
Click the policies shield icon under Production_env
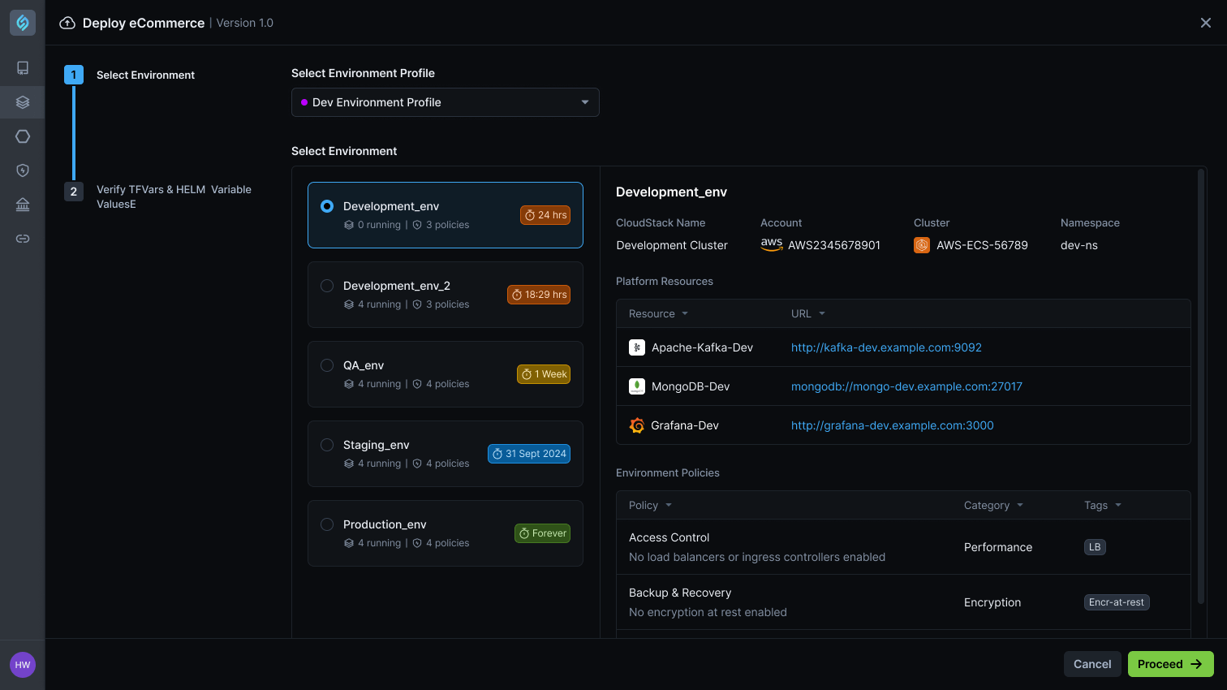[x=417, y=543]
